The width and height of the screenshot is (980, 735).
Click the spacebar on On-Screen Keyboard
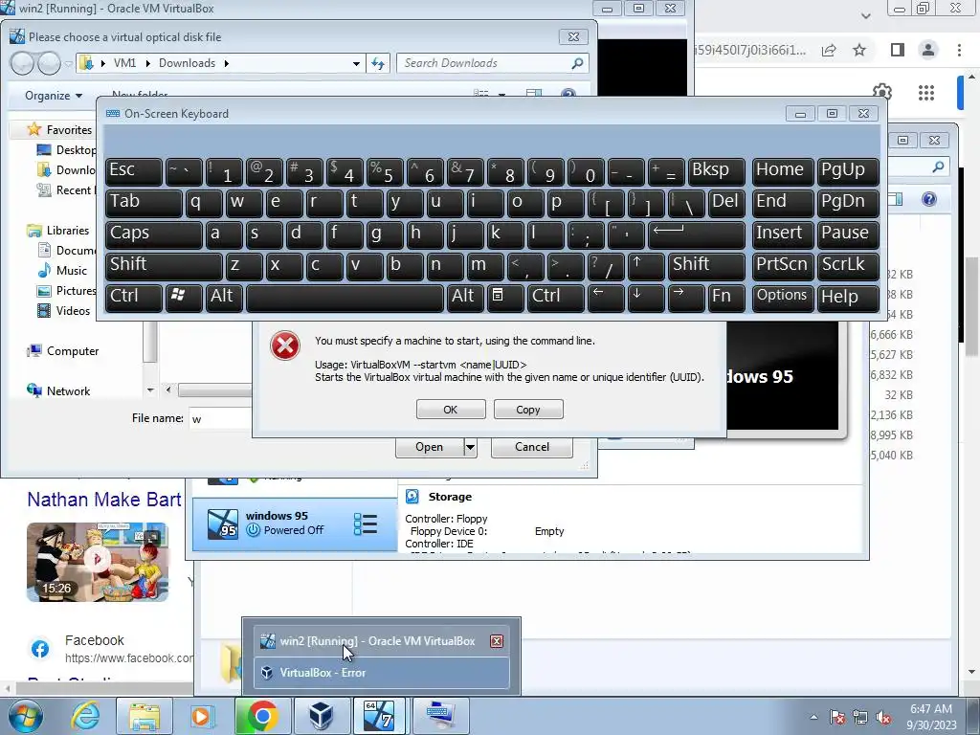(x=345, y=298)
